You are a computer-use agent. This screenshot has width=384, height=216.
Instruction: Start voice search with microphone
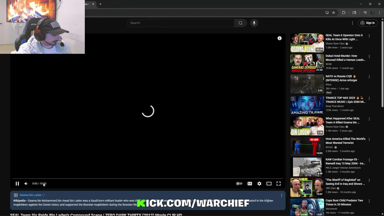(254, 23)
